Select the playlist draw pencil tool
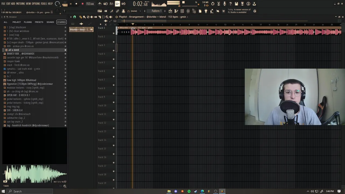Image resolution: width=345 pixels, height=194 pixels. [80, 17]
